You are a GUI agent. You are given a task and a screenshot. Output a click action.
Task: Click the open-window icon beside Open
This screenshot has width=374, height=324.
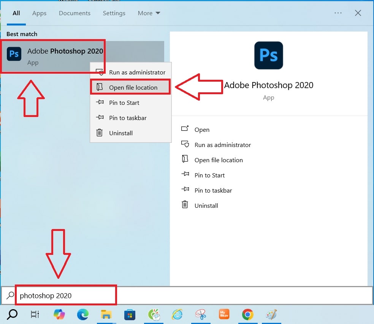(x=185, y=128)
